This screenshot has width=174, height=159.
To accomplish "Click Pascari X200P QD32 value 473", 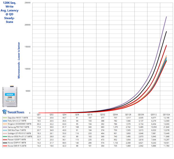I will (x=103, y=140).
